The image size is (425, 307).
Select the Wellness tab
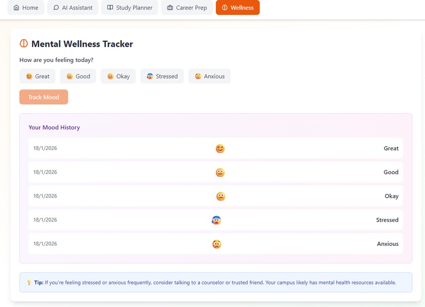click(x=238, y=8)
